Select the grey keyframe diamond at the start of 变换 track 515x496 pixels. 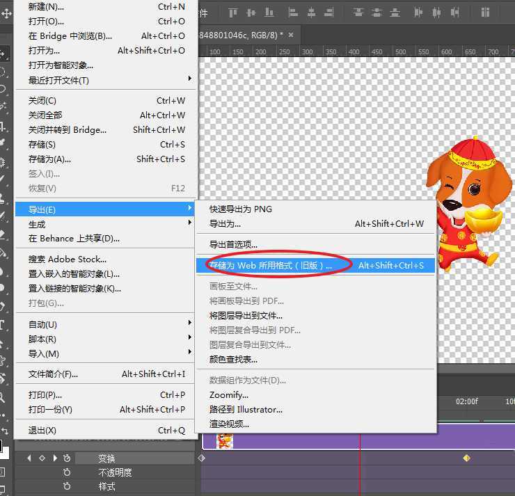tap(201, 458)
